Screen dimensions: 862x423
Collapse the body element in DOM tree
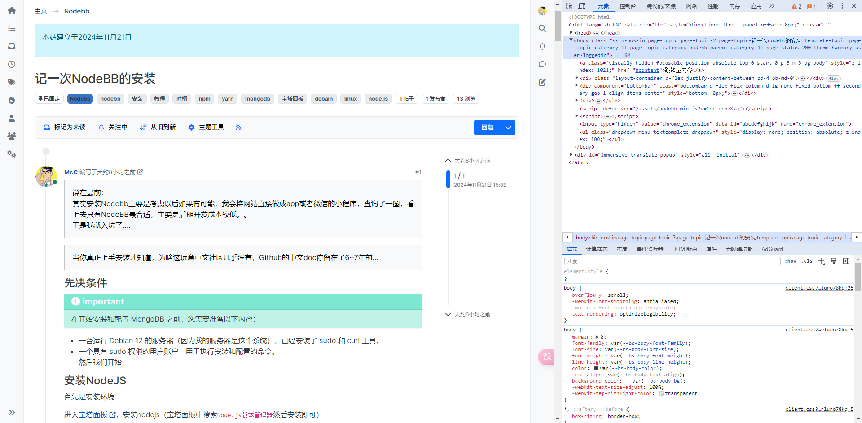[x=571, y=40]
